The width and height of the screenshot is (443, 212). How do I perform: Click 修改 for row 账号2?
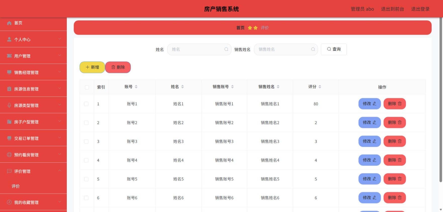[x=369, y=123]
